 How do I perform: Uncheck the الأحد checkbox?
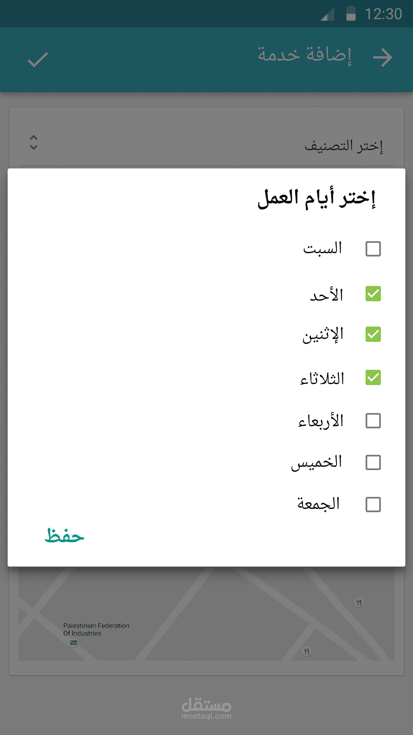pyautogui.click(x=373, y=294)
